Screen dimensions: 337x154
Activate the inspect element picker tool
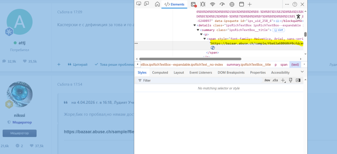pos(139,4)
